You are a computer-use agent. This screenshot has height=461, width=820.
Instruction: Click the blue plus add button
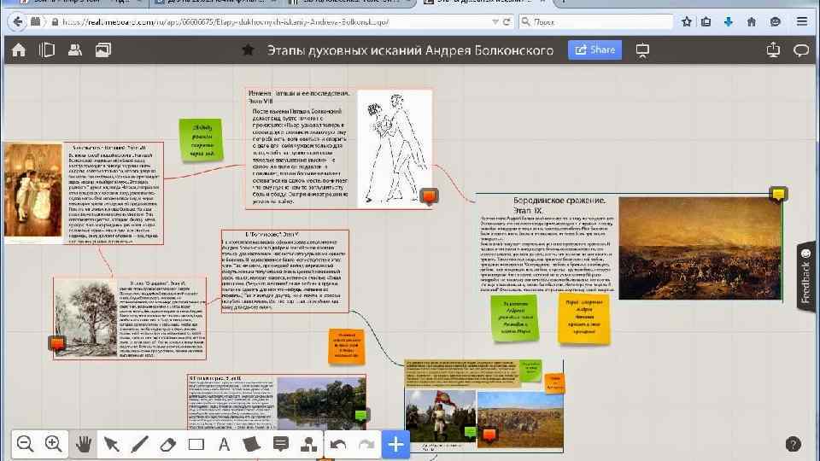(x=395, y=445)
